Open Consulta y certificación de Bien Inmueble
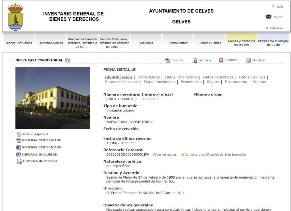The image size is (291, 211). click(x=215, y=155)
